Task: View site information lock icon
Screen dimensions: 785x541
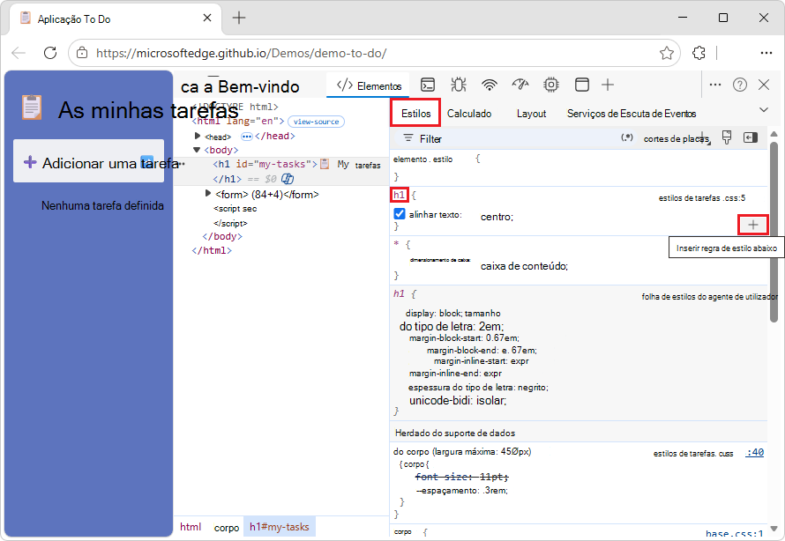Action: point(82,53)
